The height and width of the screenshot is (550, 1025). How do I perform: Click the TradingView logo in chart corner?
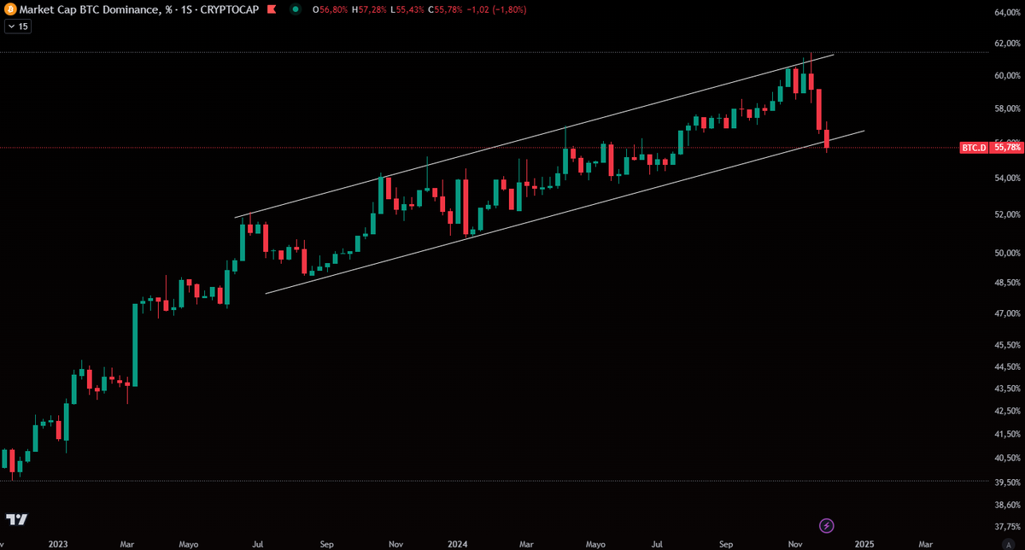click(x=16, y=519)
